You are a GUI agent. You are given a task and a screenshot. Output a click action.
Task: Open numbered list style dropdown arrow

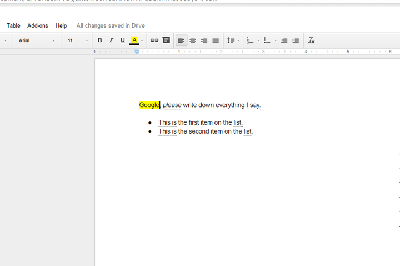pyautogui.click(x=259, y=40)
